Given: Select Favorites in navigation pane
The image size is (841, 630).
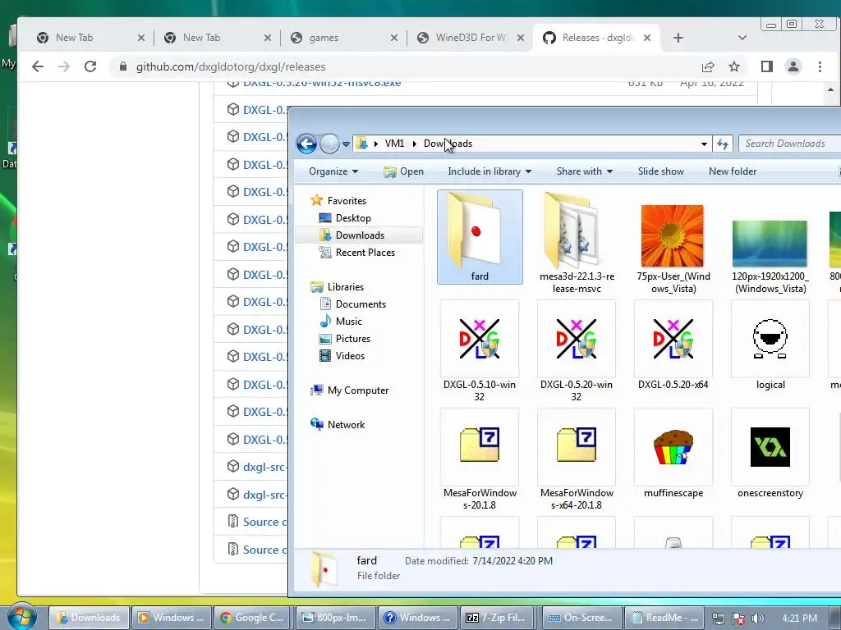Looking at the screenshot, I should (x=338, y=201).
